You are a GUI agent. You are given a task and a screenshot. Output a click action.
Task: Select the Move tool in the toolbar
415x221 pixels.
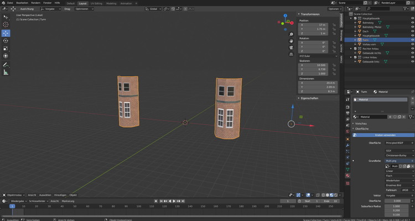click(6, 33)
